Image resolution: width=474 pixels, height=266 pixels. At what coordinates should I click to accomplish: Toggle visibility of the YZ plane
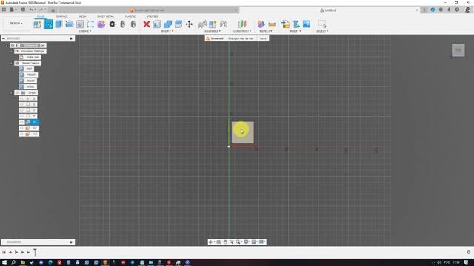(21, 134)
